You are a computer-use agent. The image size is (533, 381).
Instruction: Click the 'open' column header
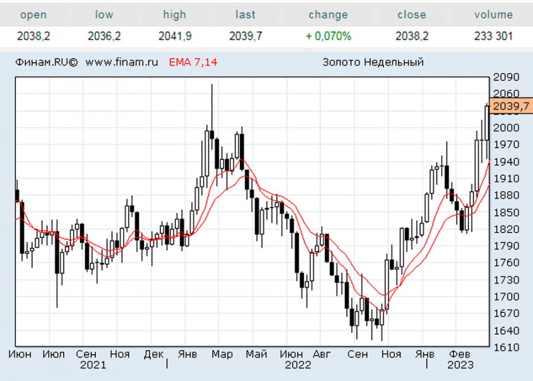pos(33,15)
